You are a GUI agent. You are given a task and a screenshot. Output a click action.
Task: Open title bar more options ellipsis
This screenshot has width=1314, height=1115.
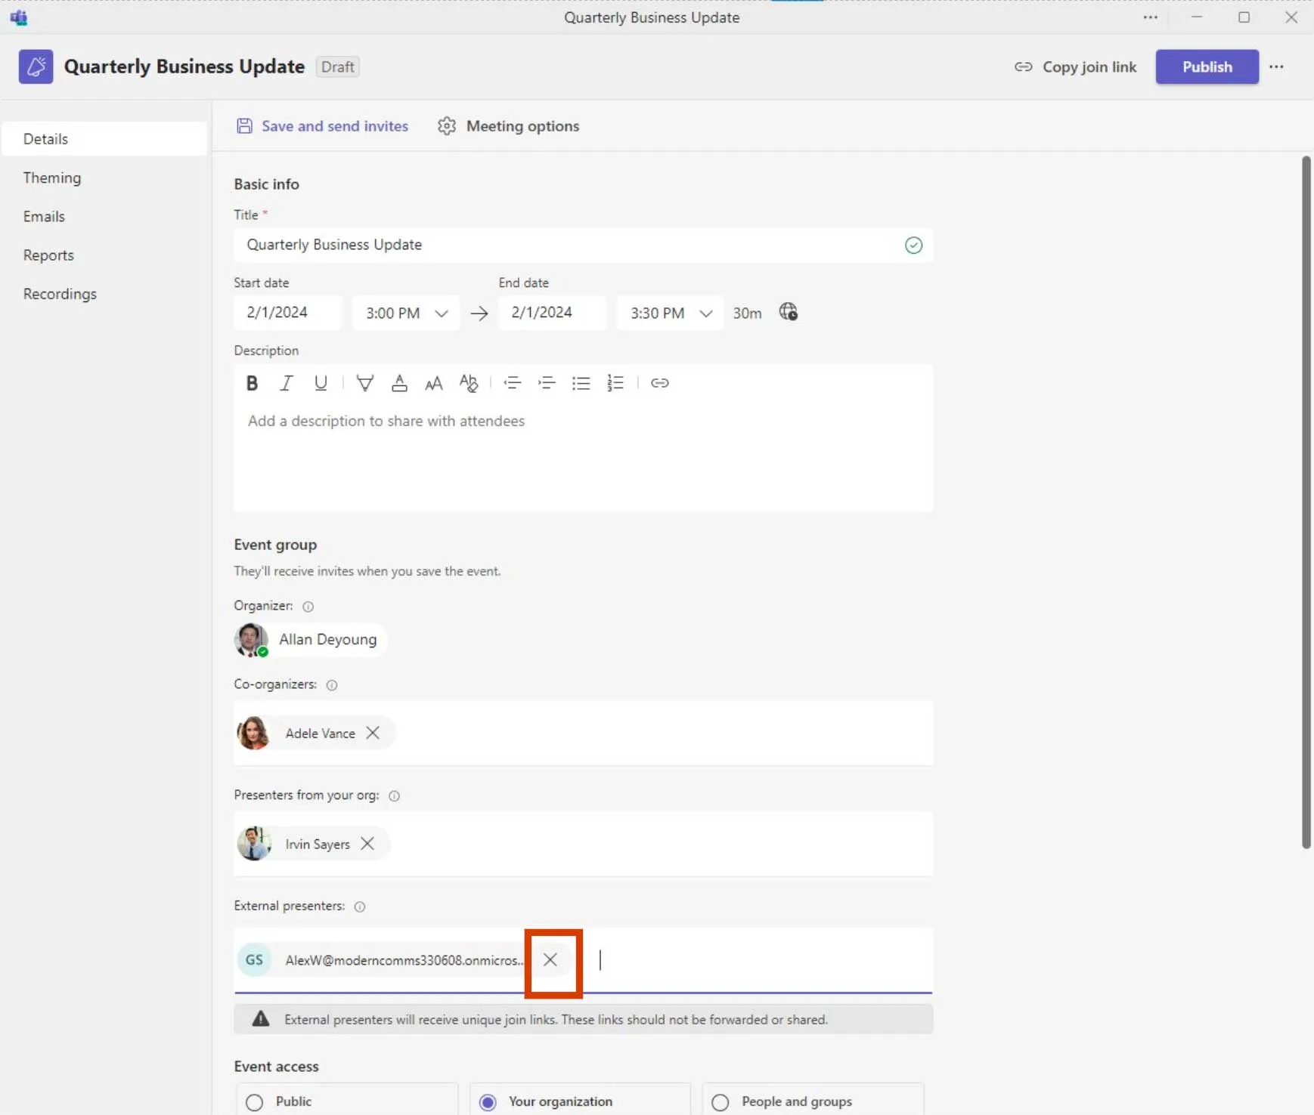[x=1150, y=17]
